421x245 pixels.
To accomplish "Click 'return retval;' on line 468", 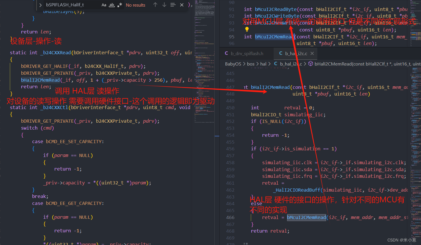I will click(270, 231).
